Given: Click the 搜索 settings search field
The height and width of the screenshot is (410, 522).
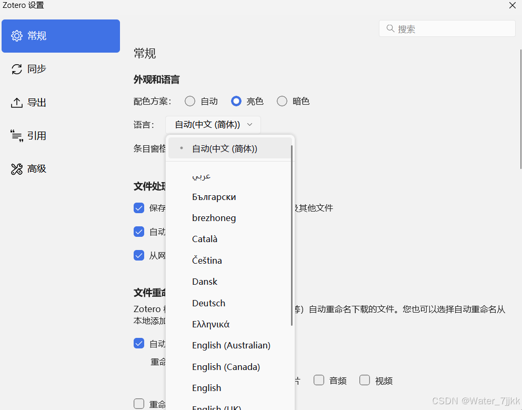Looking at the screenshot, I should click(x=447, y=28).
